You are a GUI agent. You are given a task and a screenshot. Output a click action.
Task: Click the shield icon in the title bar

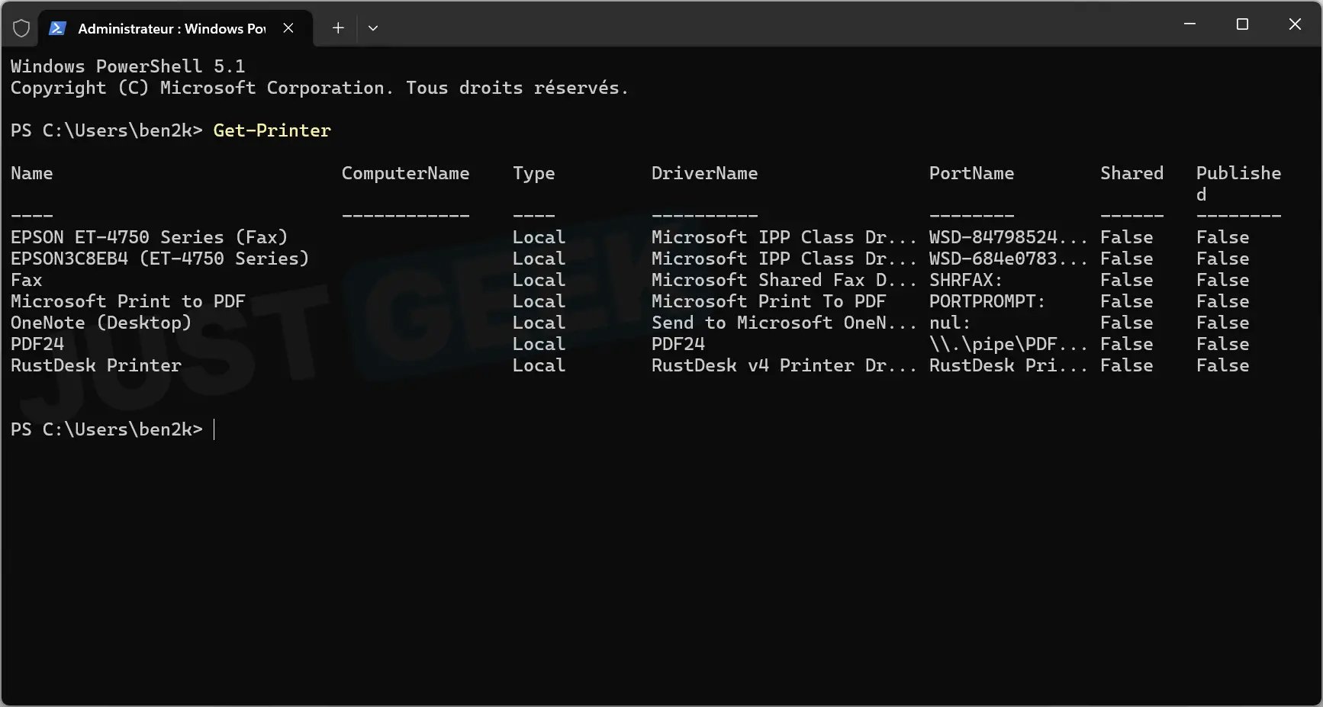tap(21, 28)
